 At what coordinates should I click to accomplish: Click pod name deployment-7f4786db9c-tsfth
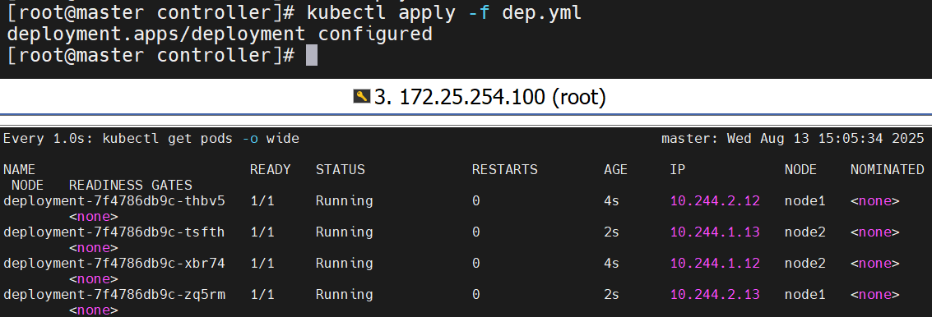114,232
